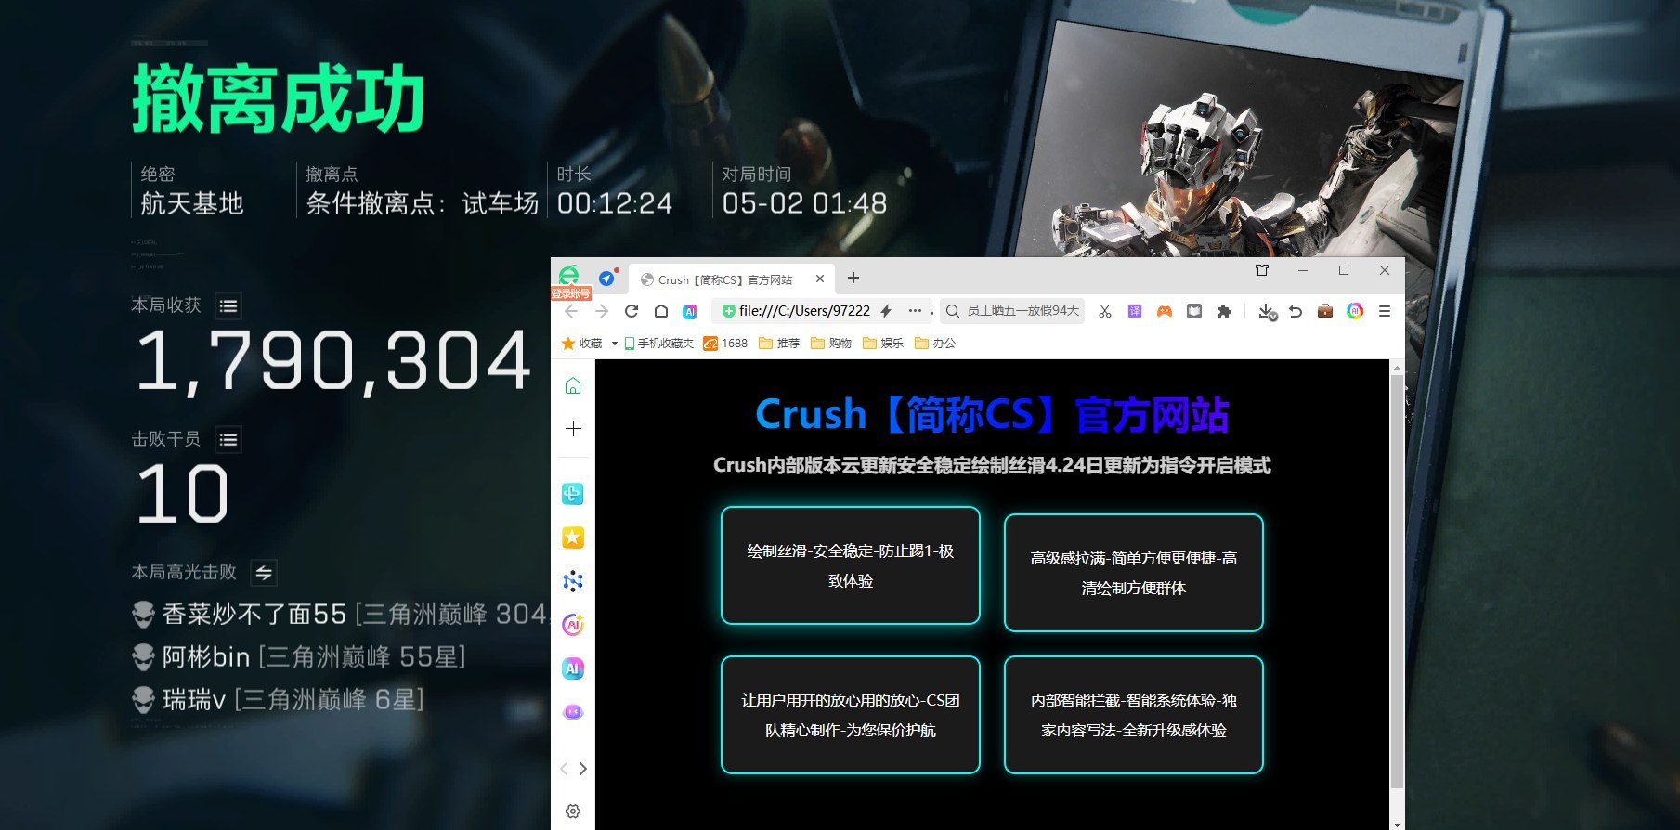Expand the address bar dropdown arrow
The width and height of the screenshot is (1680, 830).
click(x=931, y=312)
